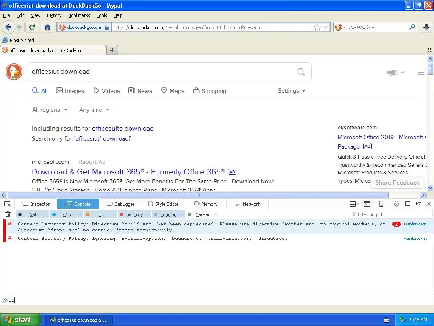Expand the Logging filter dropdown arrow

point(182,214)
